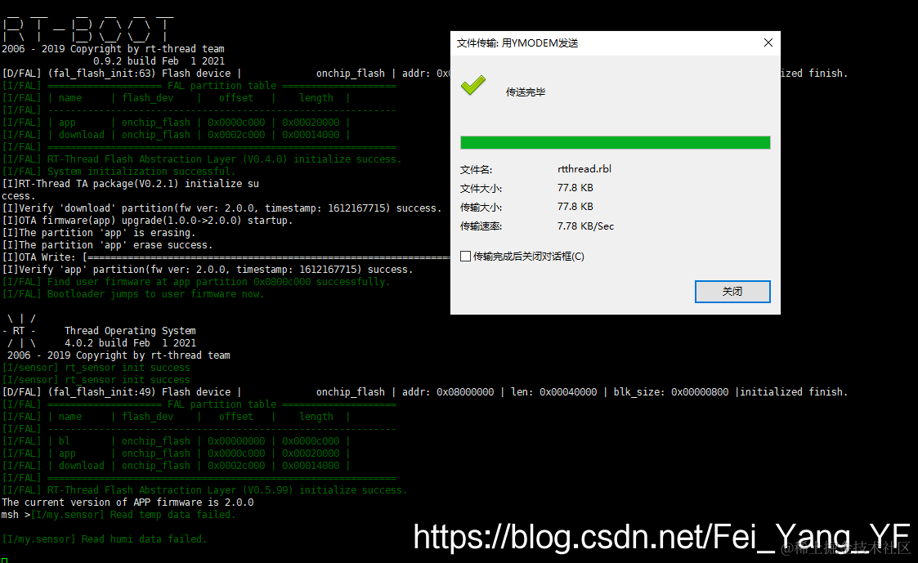This screenshot has height=563, width=918.
Task: Click the RT-BOOT ASCII art banner
Action: pos(87,29)
